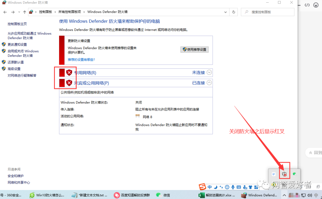Click 还原默认值 link
The height and width of the screenshot is (199, 322).
(16, 62)
